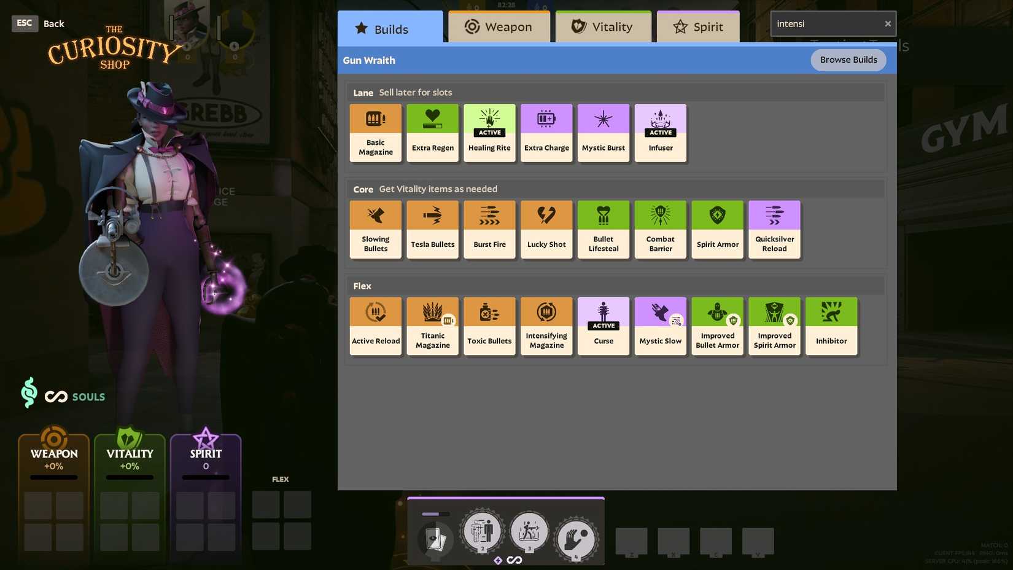This screenshot has width=1013, height=570.
Task: Click the item search field
Action: [x=826, y=24]
